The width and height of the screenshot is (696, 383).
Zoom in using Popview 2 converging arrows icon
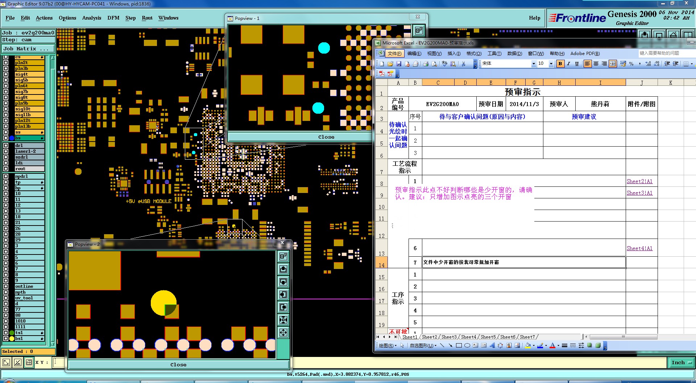pyautogui.click(x=283, y=320)
